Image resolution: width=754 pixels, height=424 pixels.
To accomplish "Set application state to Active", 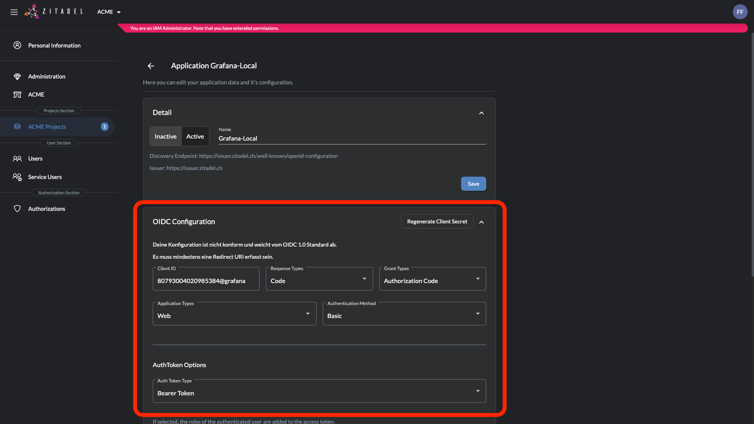I will click(x=195, y=137).
